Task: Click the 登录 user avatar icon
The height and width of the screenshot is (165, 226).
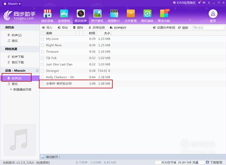Action: pos(213,14)
